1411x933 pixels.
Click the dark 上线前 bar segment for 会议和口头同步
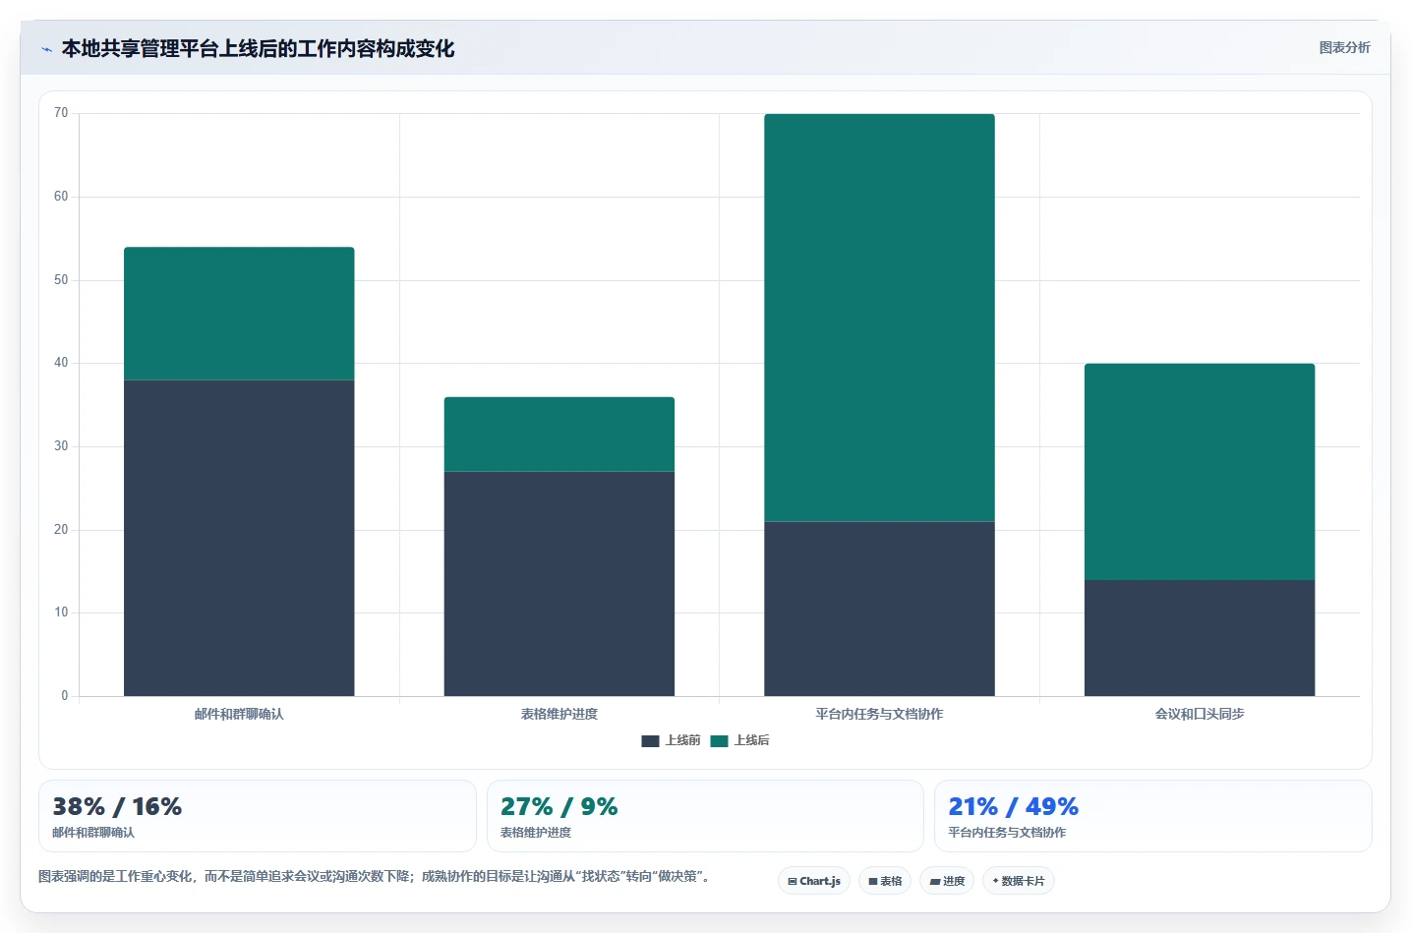[x=1200, y=638]
